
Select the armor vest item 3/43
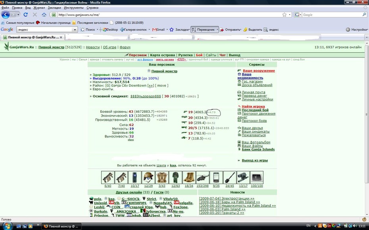162,177
